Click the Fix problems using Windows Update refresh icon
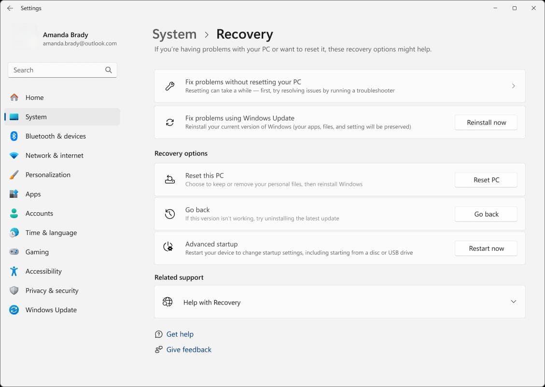545x387 pixels. point(169,122)
